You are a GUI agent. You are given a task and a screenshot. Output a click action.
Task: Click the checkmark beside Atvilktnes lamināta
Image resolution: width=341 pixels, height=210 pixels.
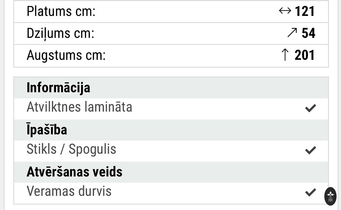[x=310, y=108]
